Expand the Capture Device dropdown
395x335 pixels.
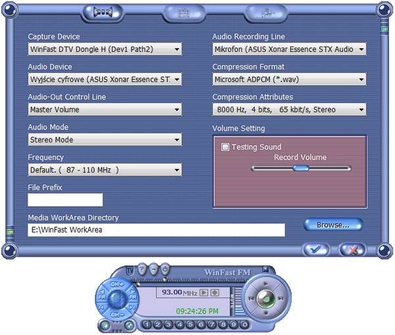pyautogui.click(x=105, y=49)
